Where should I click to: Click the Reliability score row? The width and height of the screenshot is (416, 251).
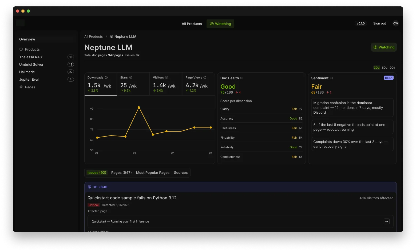[261, 147]
